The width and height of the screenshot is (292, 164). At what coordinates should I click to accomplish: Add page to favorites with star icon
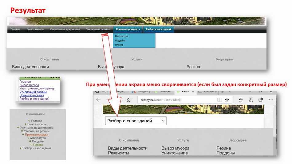tap(227, 100)
